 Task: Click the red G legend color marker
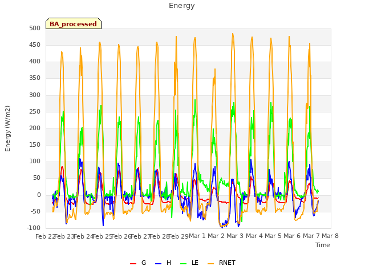click(133, 264)
